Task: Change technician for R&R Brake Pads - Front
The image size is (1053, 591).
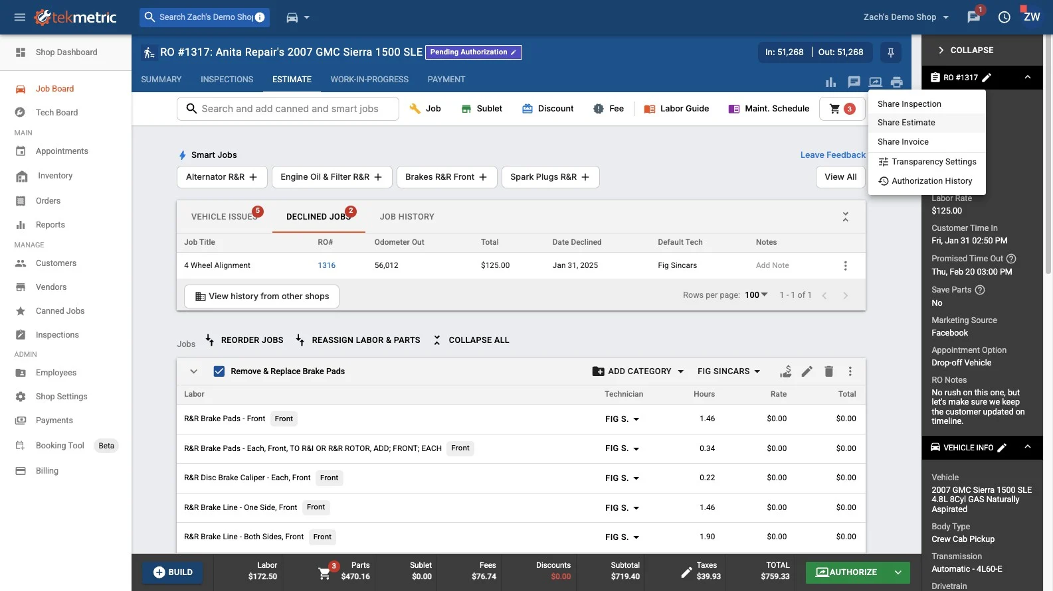Action: click(x=622, y=419)
